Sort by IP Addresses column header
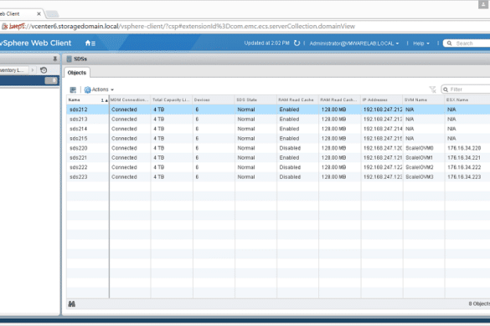Screen dimensions: 490x326 tap(382, 99)
